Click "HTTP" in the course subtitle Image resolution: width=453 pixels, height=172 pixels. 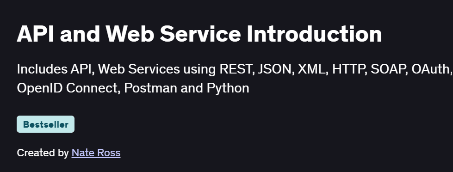349,69
